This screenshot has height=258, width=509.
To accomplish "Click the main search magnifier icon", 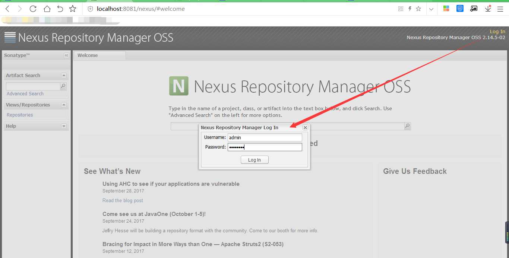I will coord(408,126).
